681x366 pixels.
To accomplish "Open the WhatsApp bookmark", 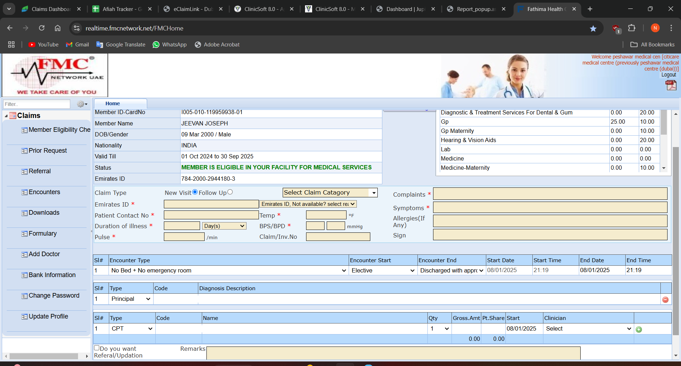I will (x=170, y=45).
